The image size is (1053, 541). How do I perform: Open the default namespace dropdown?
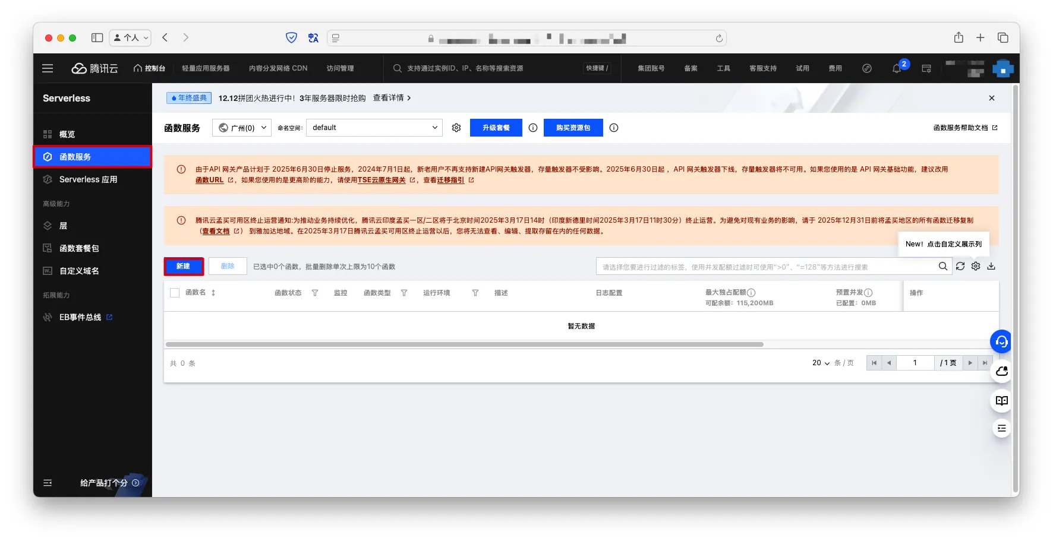pos(374,128)
